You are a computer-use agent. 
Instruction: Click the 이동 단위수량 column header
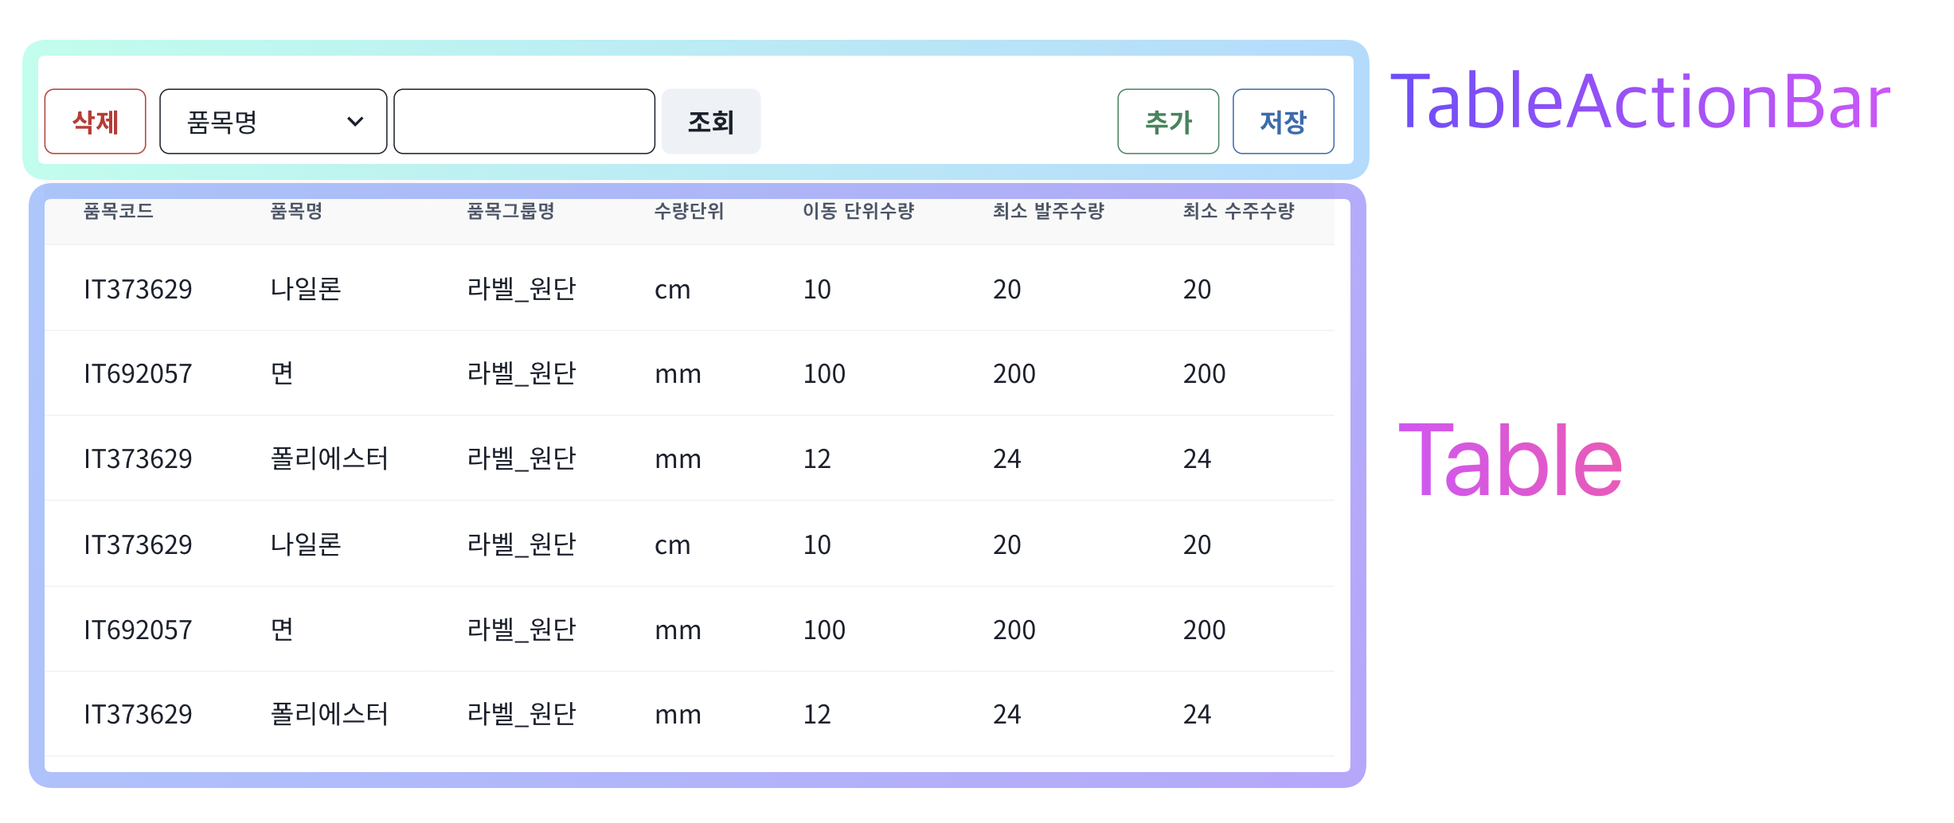(x=858, y=211)
